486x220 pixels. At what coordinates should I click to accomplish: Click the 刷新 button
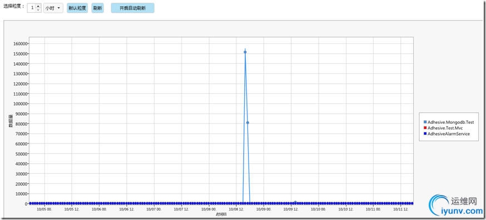[x=97, y=8]
